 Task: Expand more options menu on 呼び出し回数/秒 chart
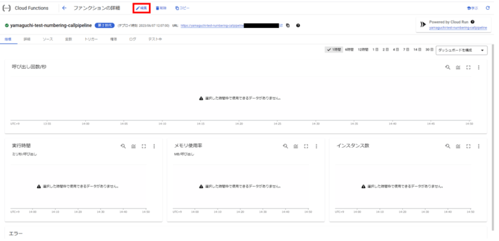(x=478, y=67)
